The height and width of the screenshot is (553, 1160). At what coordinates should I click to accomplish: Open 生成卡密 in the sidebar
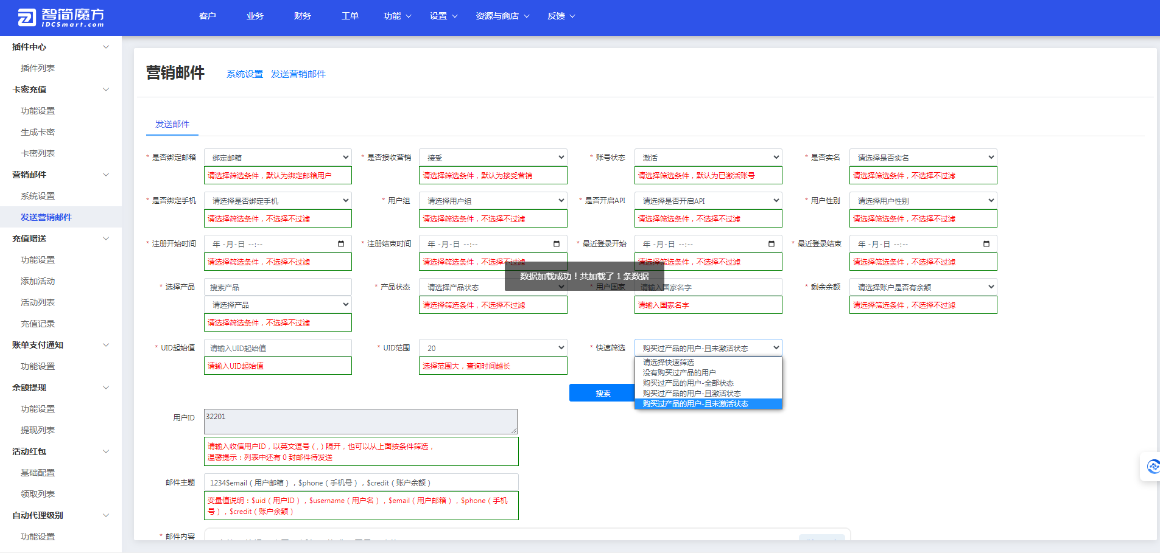tap(38, 132)
